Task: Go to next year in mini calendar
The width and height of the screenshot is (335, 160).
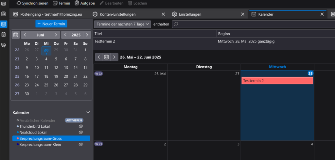Action: click(87, 35)
